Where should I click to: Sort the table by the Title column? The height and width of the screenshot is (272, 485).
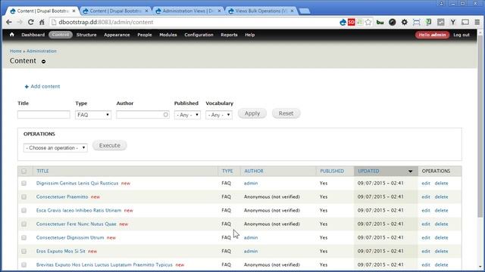42,172
